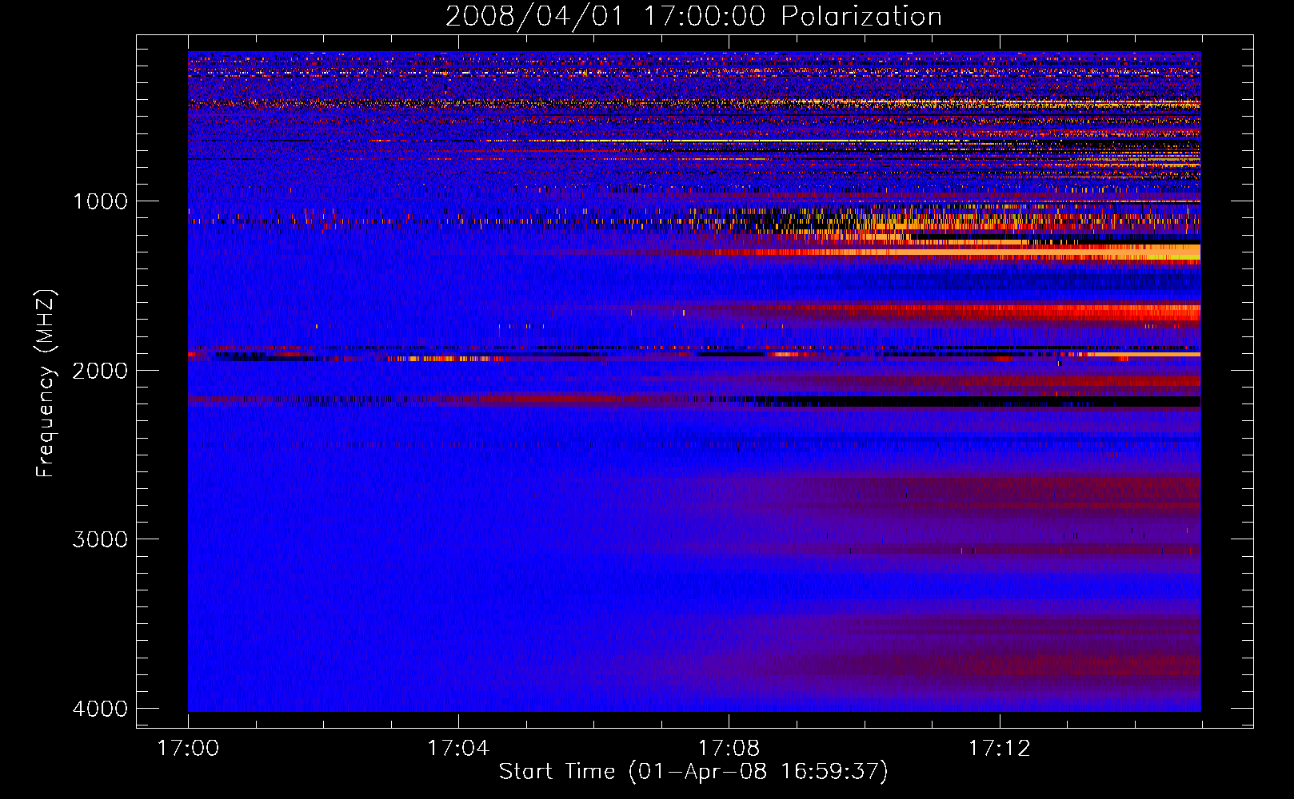Click the "17:04" time tick label
The height and width of the screenshot is (799, 1294).
(x=458, y=749)
